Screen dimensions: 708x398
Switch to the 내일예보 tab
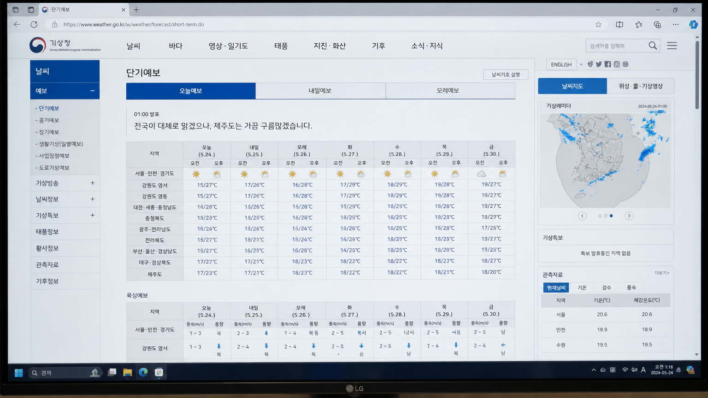(x=320, y=91)
